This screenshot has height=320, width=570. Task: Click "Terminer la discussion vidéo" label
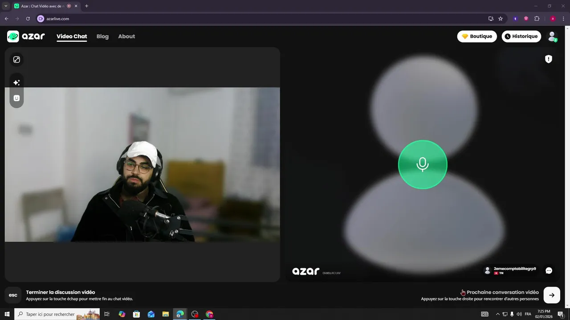(61, 292)
